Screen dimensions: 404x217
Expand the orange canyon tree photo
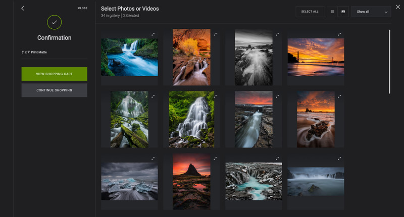point(215,34)
